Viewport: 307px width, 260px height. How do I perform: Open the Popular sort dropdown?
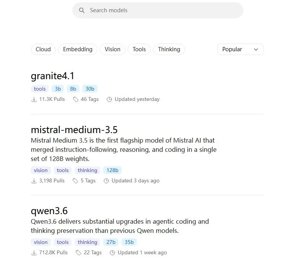[x=240, y=49]
